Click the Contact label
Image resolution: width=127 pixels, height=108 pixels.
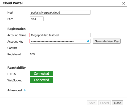12,48
